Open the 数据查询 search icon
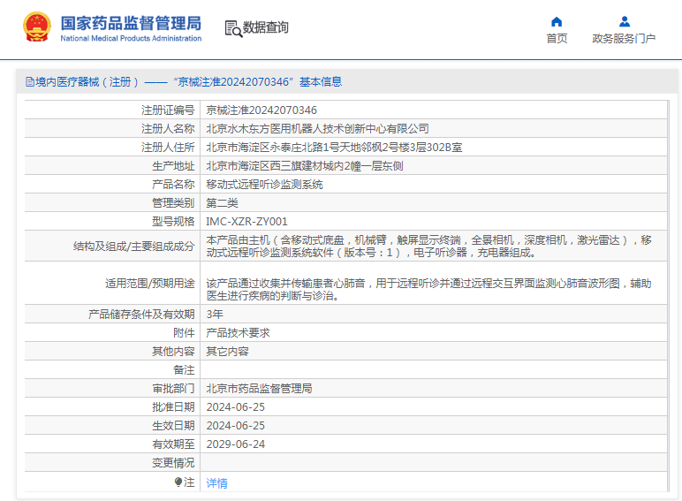Viewport: 682px width, 501px height. tap(233, 28)
